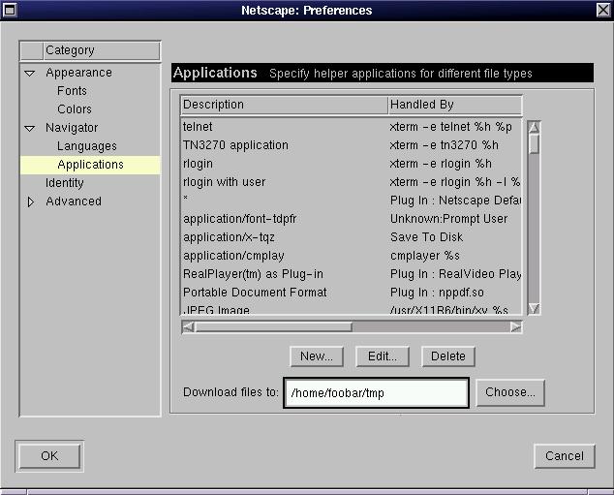Click 'xterm -e rlogin %h' handler cell

pyautogui.click(x=441, y=164)
